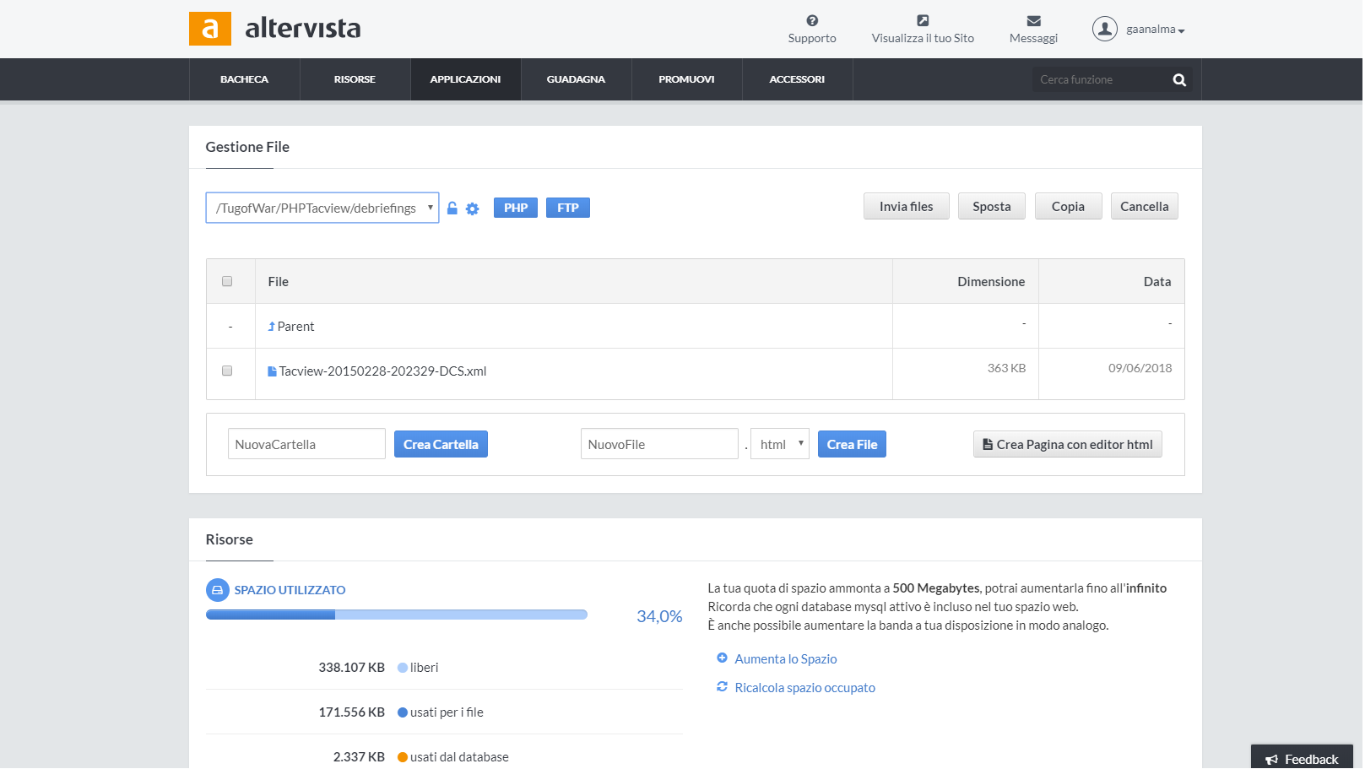Toggle the select-all files checkbox
The image size is (1365, 769).
[227, 281]
